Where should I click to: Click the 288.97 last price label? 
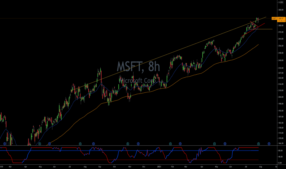tap(281, 18)
